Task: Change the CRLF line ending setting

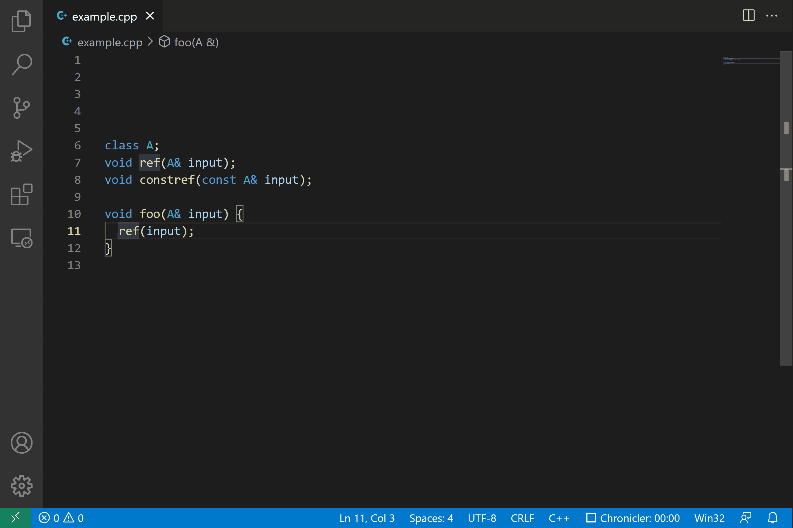Action: pyautogui.click(x=522, y=518)
